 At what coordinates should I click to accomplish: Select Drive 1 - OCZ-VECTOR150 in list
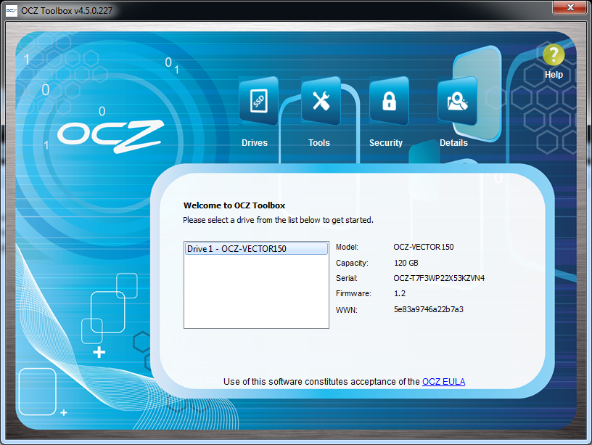tap(256, 249)
